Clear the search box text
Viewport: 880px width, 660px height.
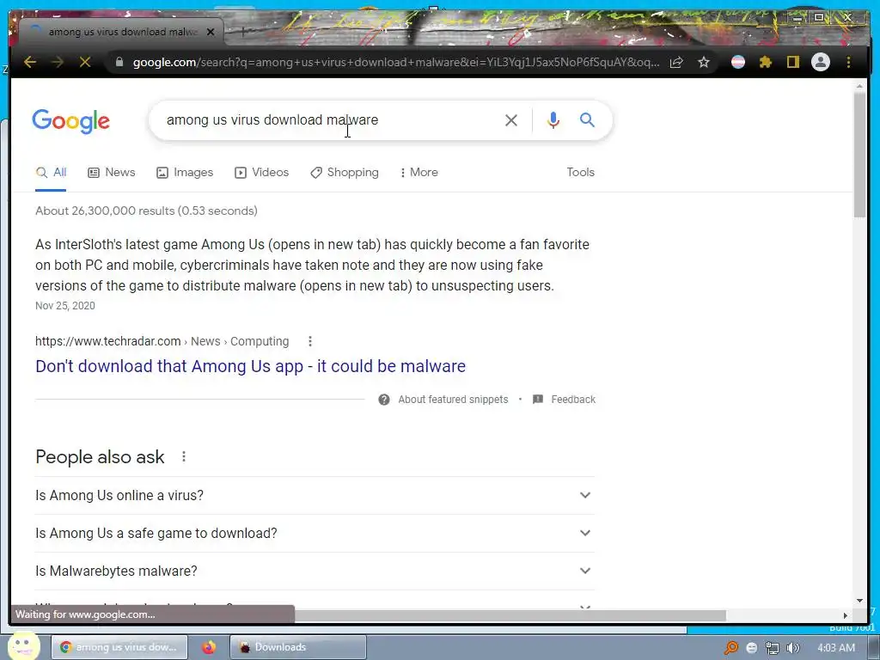(510, 120)
